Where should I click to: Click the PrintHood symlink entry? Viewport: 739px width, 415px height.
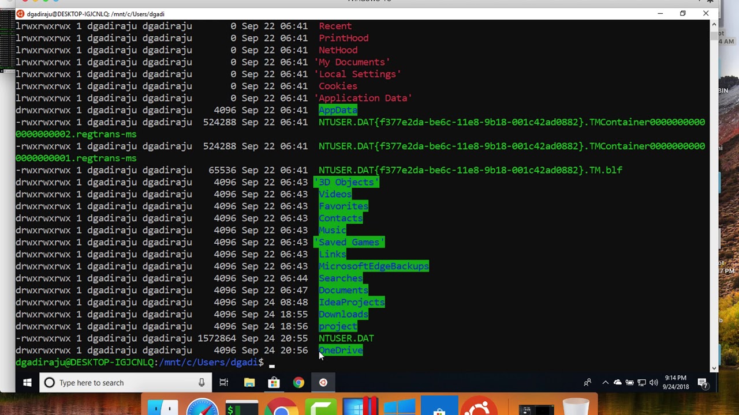pos(343,38)
